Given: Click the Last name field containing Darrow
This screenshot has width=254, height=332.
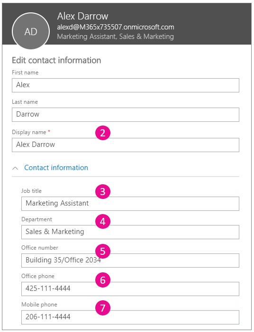Looking at the screenshot, I should point(126,115).
